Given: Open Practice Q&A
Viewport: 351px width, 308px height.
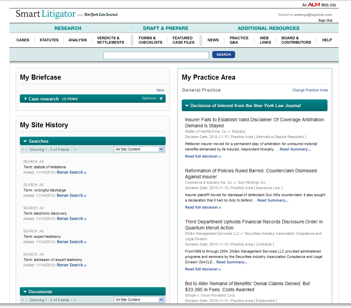Looking at the screenshot, I should [x=239, y=40].
